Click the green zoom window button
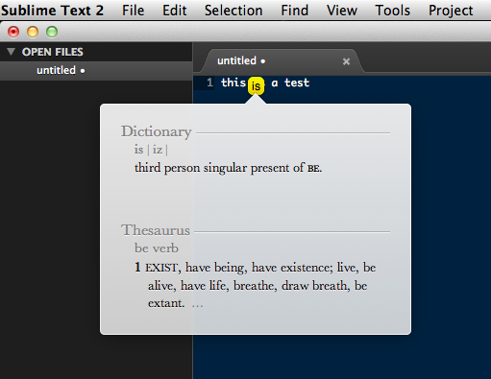Screen dimensions: 491x379 tap(52, 32)
